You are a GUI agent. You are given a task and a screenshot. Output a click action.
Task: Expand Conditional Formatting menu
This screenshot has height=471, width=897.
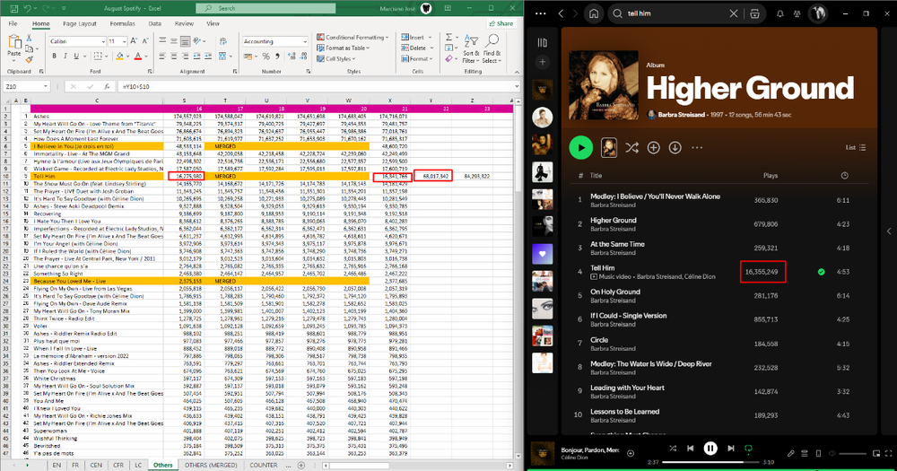point(353,37)
